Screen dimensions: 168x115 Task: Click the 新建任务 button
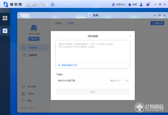157,23
